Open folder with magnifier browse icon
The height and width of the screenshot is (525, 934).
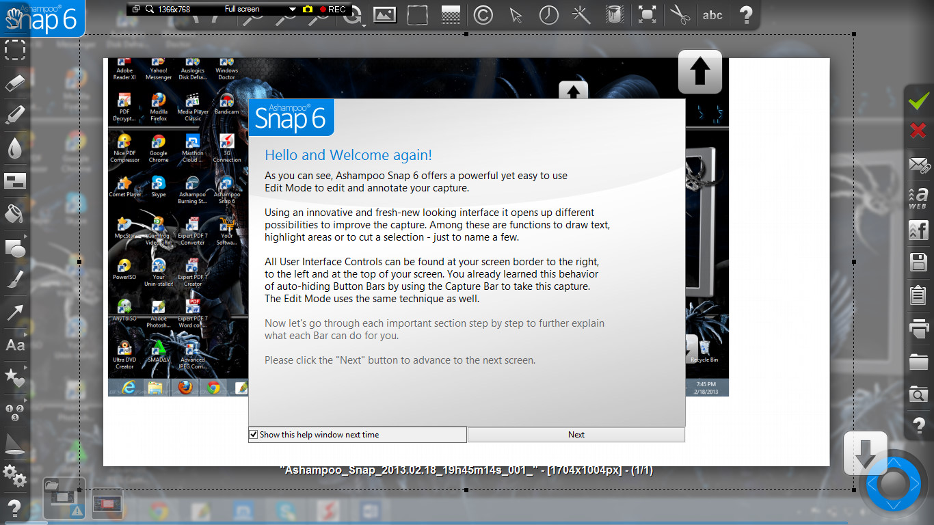click(x=918, y=394)
